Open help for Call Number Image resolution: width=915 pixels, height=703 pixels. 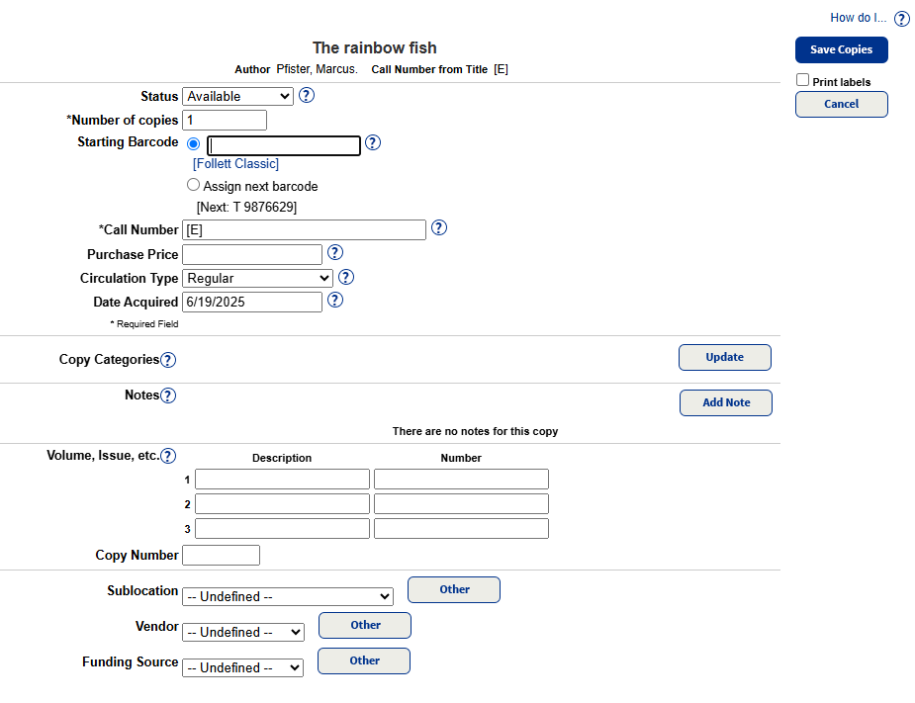point(439,227)
